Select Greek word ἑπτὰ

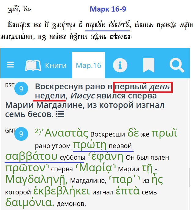click(128, 191)
